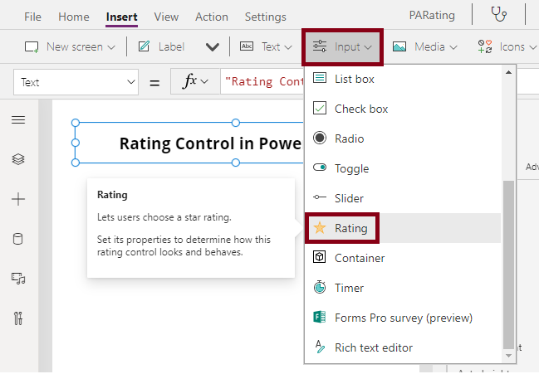
Task: Insert Slider from Input menu
Action: [403, 198]
